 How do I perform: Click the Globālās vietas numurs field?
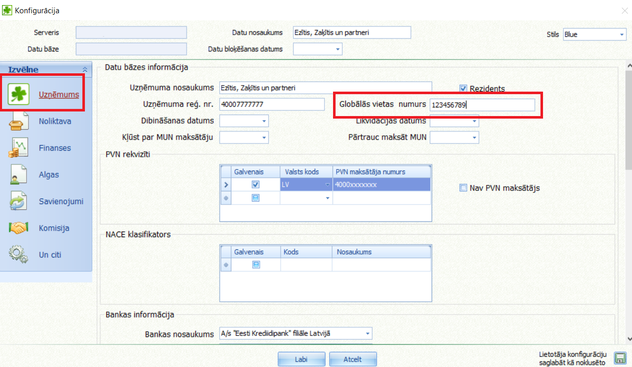482,104
